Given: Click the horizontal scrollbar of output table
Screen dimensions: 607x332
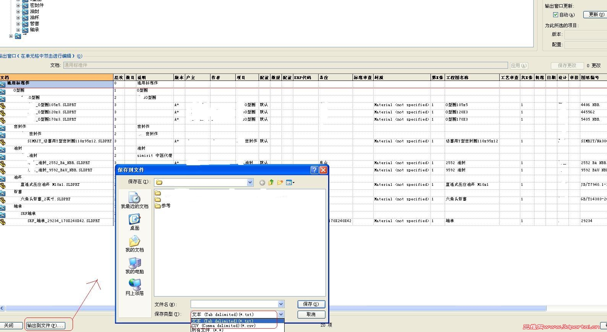Looking at the screenshot, I should click(x=276, y=308).
